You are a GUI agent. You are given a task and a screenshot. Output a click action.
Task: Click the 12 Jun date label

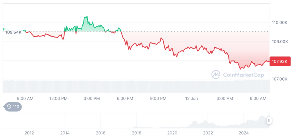click(x=191, y=98)
